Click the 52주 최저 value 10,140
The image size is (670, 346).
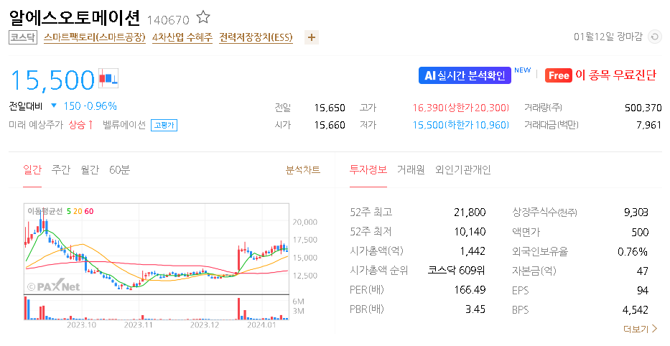click(x=470, y=232)
